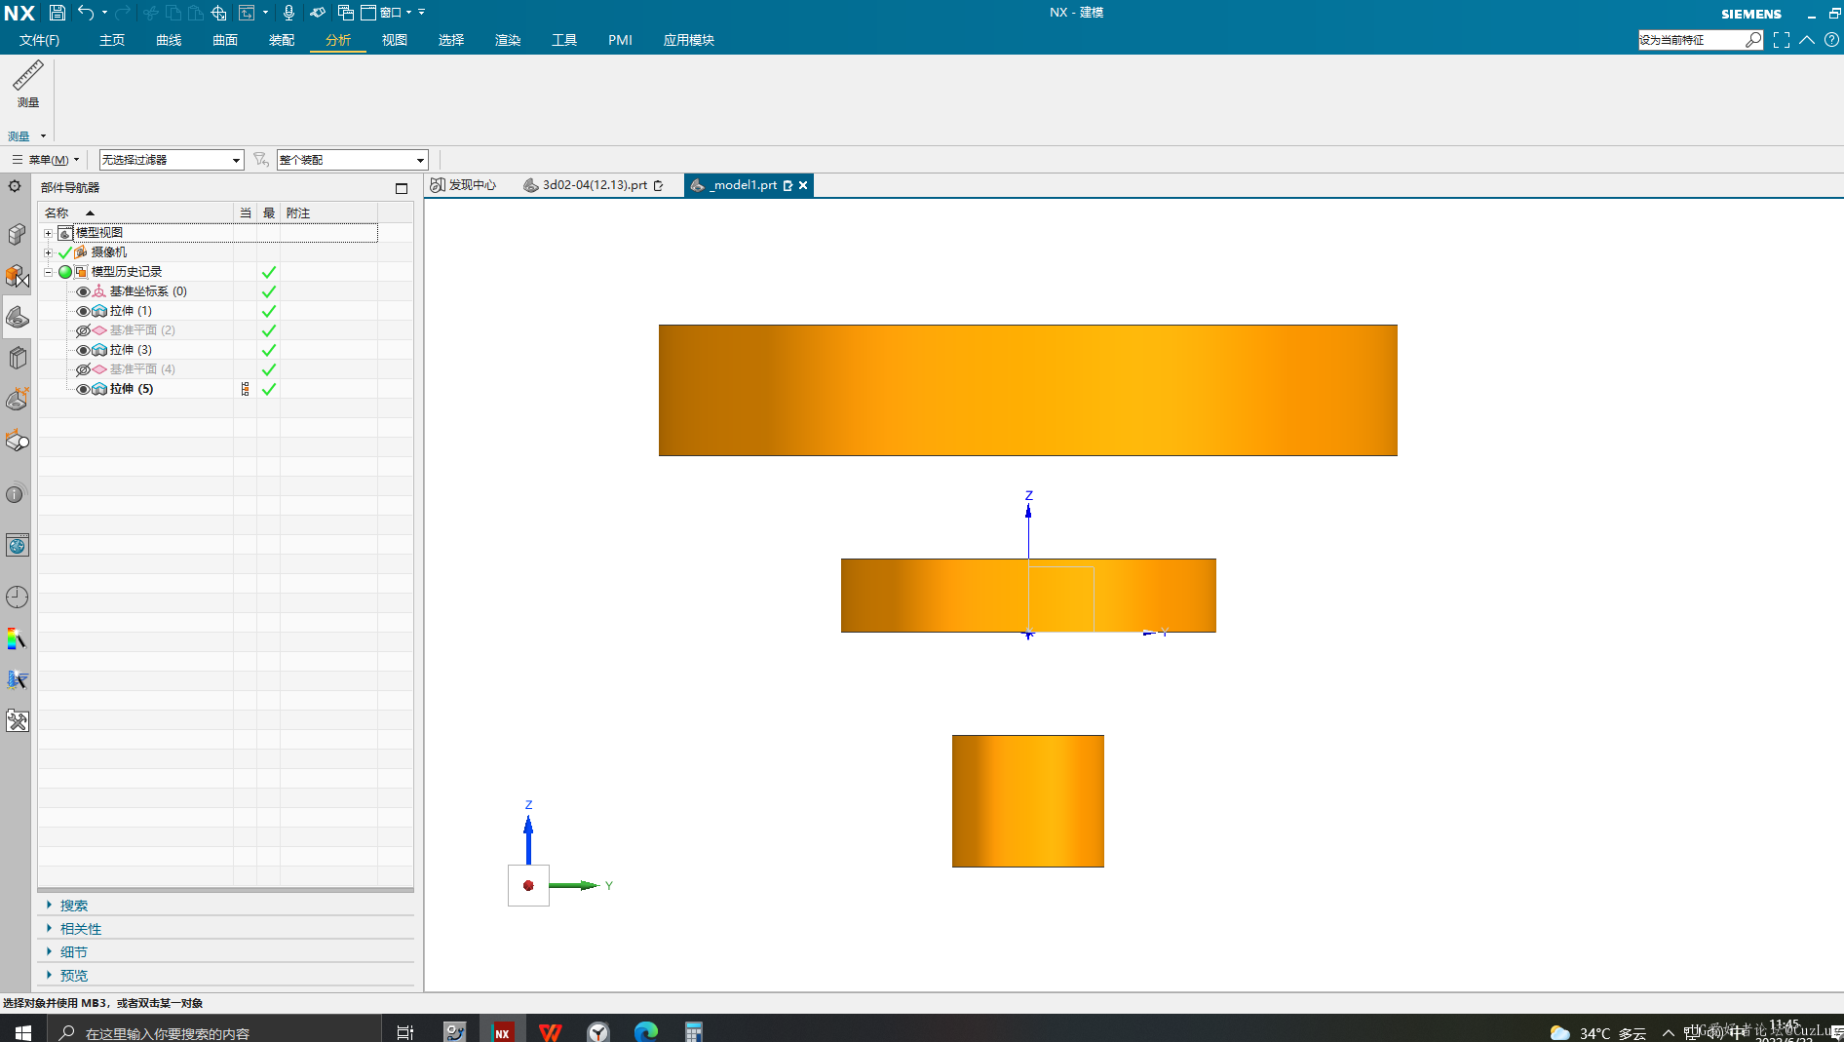Open the 3d02-04(12.13).prt document tab
Image resolution: width=1844 pixels, height=1042 pixels.
coord(594,185)
